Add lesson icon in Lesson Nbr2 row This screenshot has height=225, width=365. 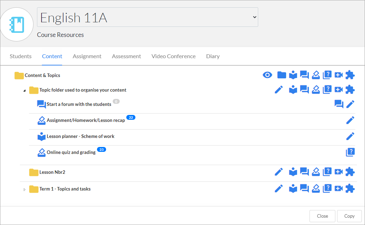tap(293, 172)
